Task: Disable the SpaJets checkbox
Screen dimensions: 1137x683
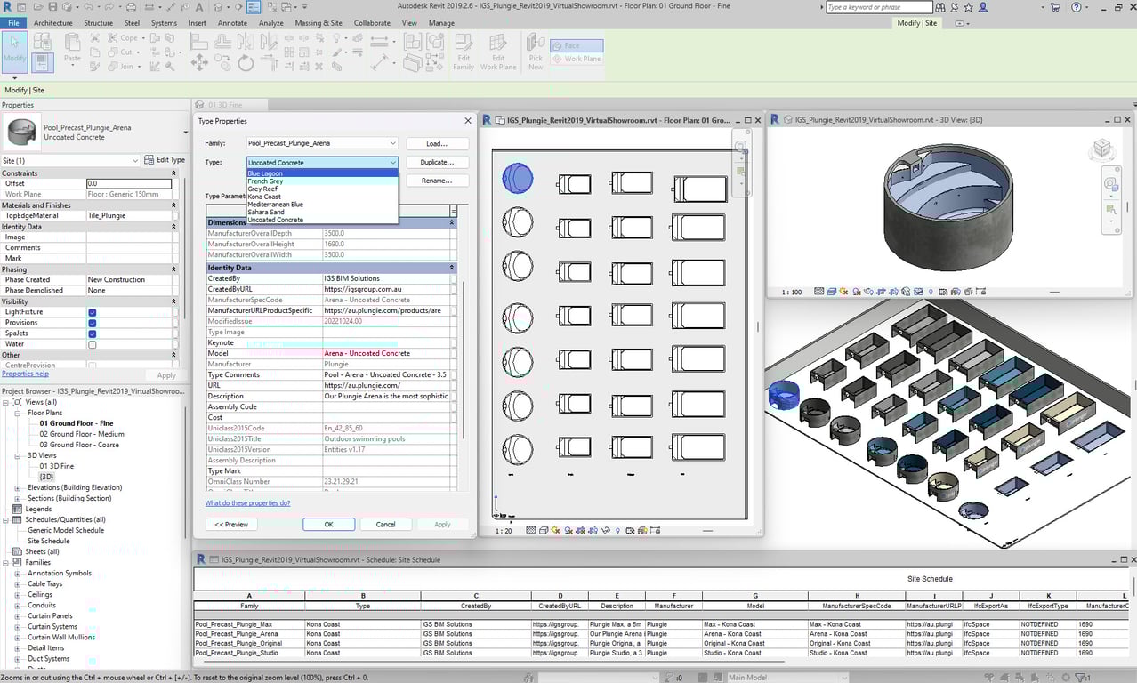Action: click(x=93, y=333)
